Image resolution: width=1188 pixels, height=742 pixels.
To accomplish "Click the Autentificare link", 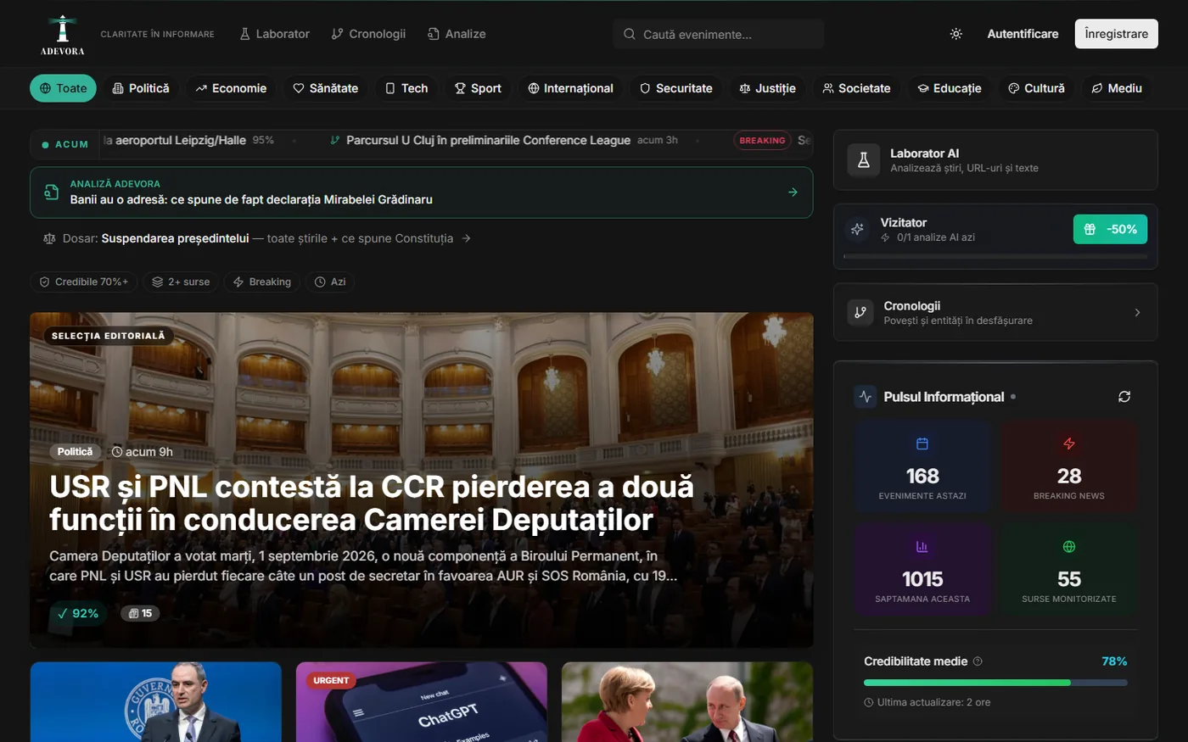I will coord(1023,34).
